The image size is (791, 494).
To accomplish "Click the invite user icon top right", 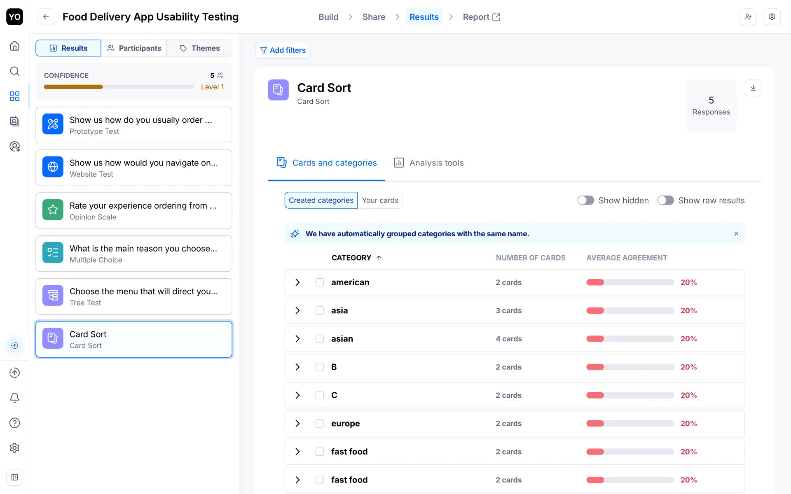I will tap(748, 17).
